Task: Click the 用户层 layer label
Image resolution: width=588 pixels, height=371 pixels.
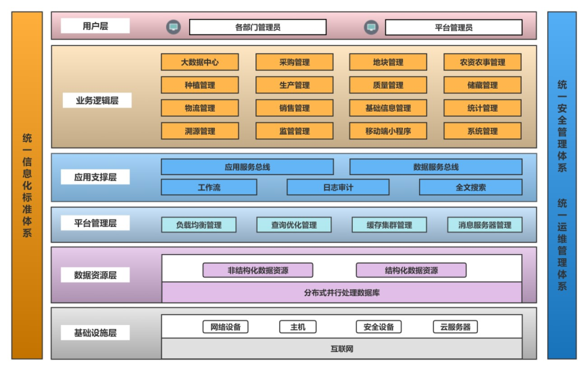Action: pyautogui.click(x=95, y=26)
